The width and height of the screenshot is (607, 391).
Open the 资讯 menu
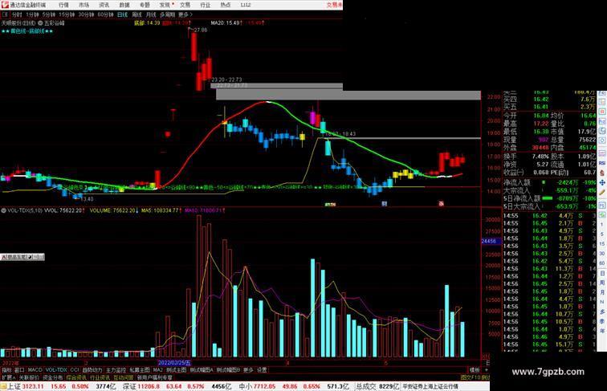(104, 5)
